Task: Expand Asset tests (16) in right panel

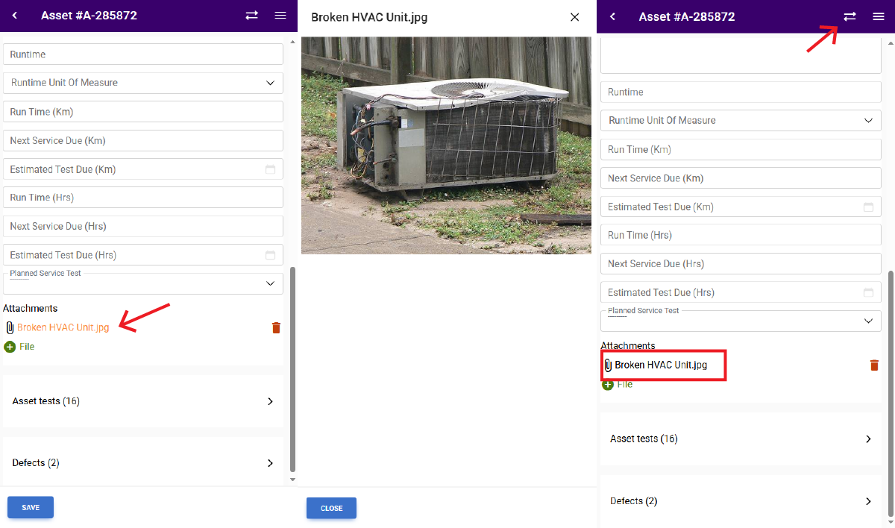Action: click(741, 439)
